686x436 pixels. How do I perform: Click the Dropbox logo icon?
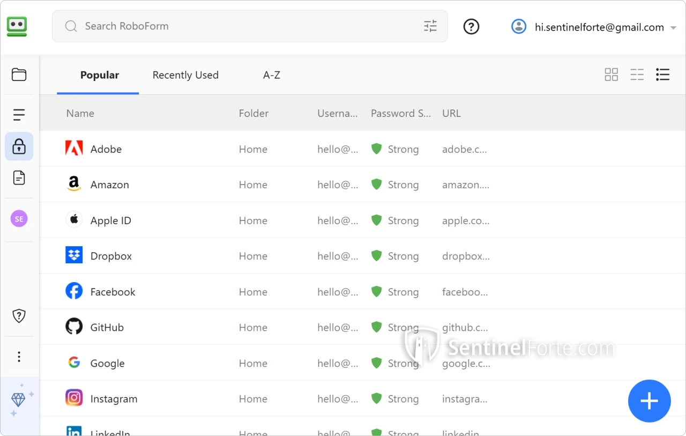pyautogui.click(x=74, y=256)
